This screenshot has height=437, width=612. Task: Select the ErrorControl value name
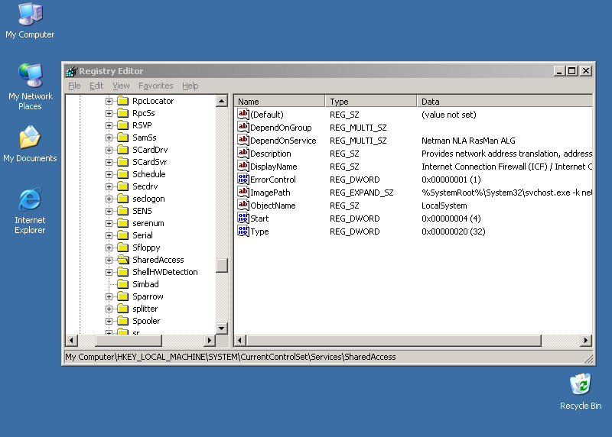click(x=273, y=180)
